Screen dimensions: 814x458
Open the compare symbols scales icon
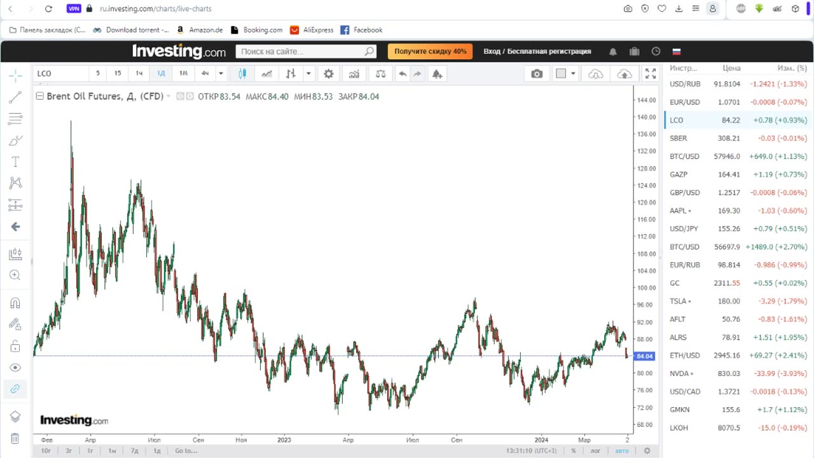(x=380, y=74)
